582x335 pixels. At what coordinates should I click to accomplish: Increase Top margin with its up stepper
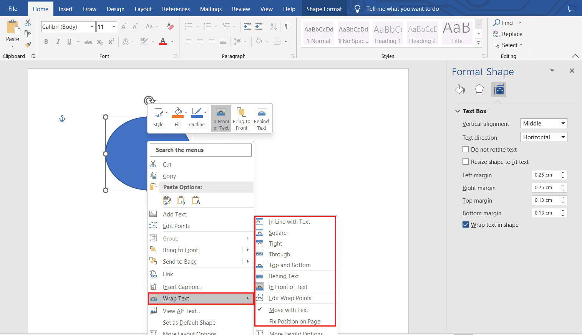coord(563,198)
